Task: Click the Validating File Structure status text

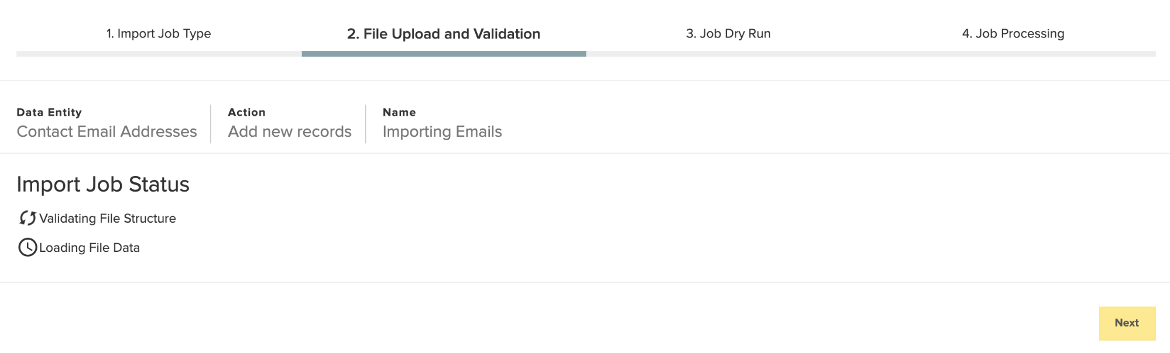Action: [x=108, y=218]
